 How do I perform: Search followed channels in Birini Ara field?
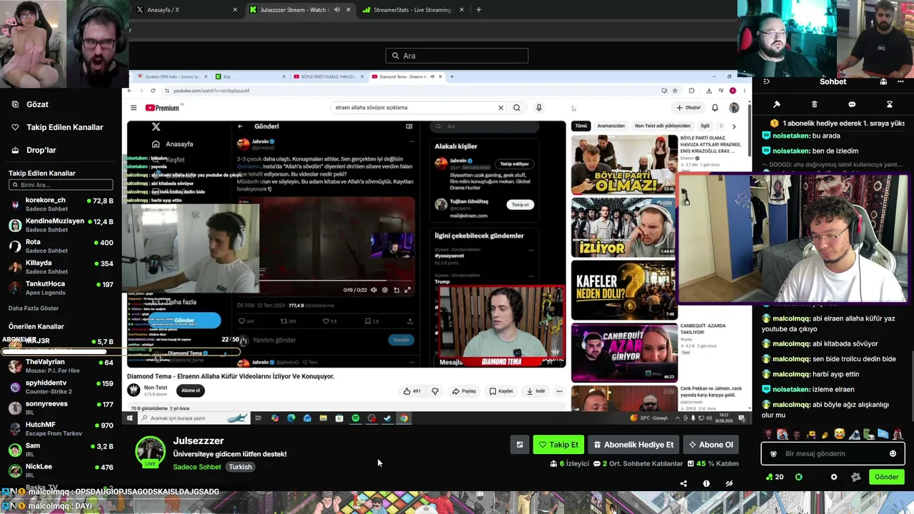click(x=61, y=185)
